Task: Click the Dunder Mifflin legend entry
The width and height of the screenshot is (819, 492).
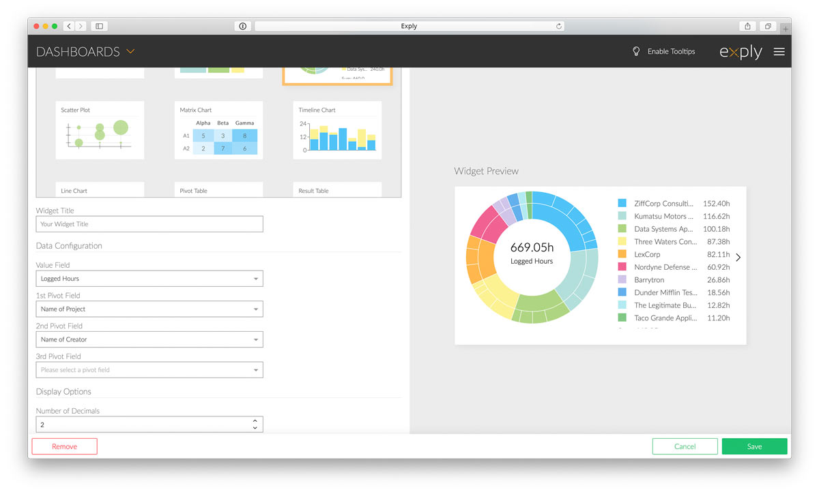Action: 674,292
